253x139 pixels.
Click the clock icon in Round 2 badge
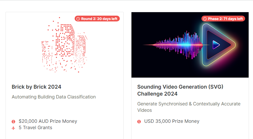click(x=78, y=19)
